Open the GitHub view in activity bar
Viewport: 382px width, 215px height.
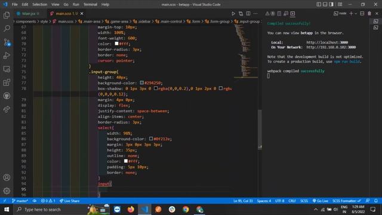[x=7, y=96]
